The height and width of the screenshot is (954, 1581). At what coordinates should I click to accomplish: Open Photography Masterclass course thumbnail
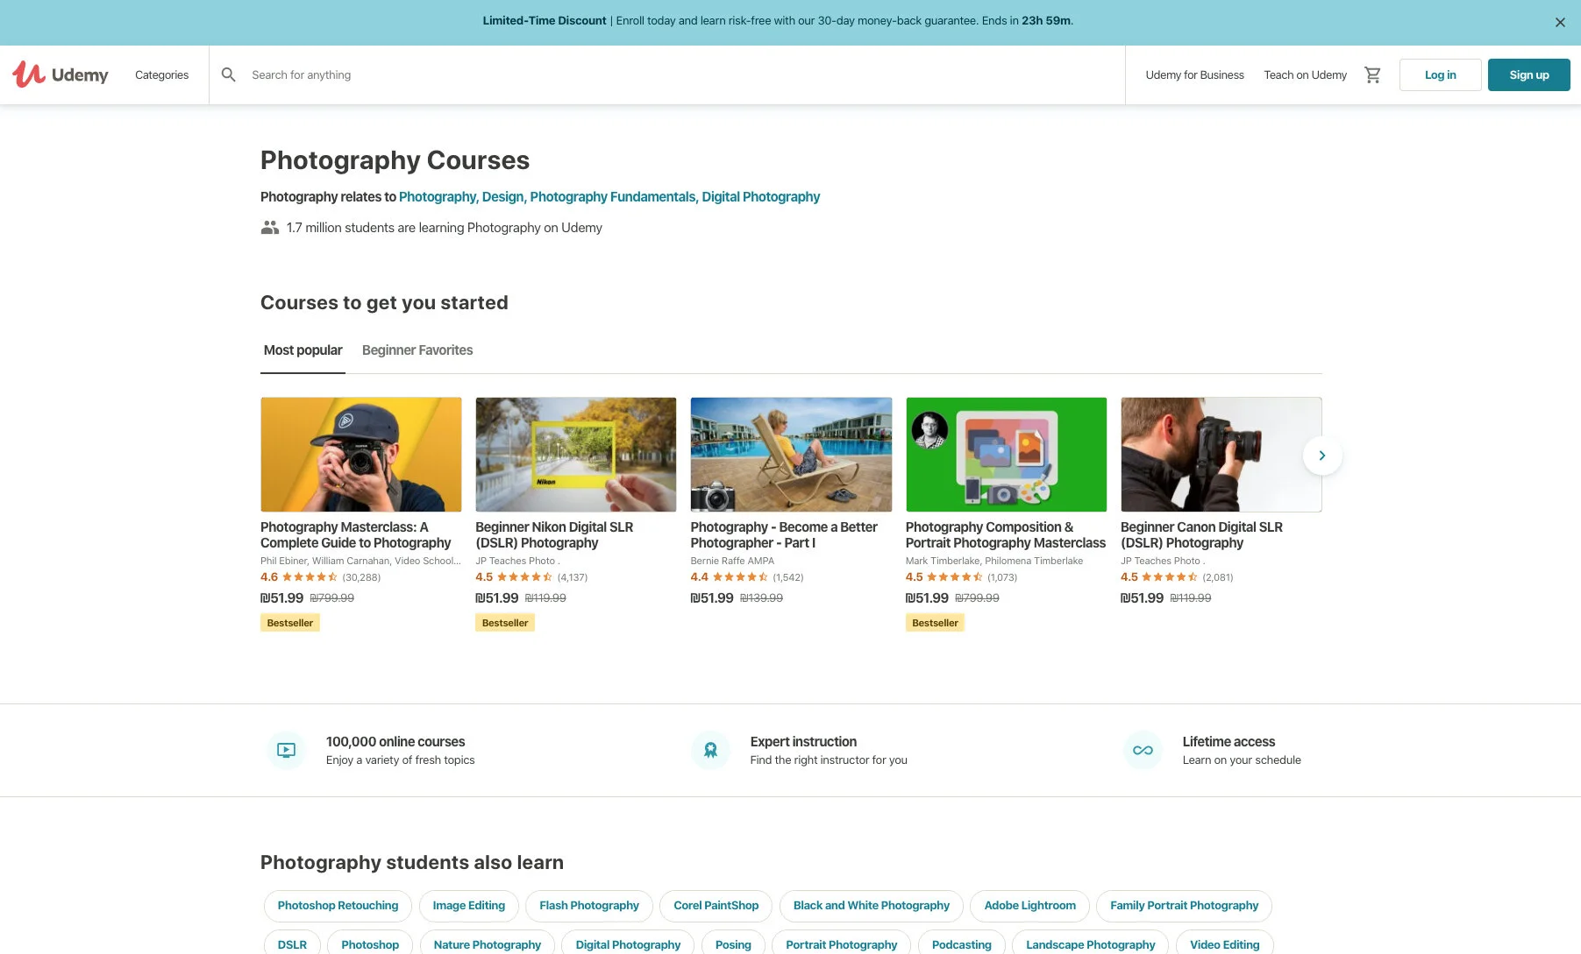(x=361, y=455)
